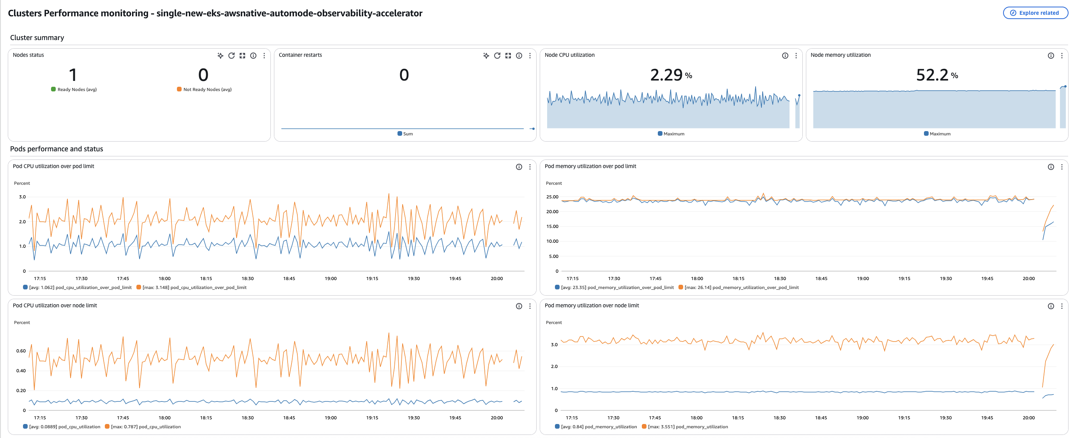Click the Explore related button
This screenshot has width=1074, height=438.
pyautogui.click(x=1035, y=13)
